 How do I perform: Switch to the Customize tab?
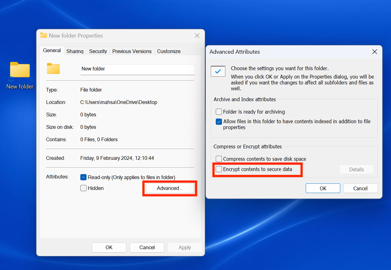[168, 51]
